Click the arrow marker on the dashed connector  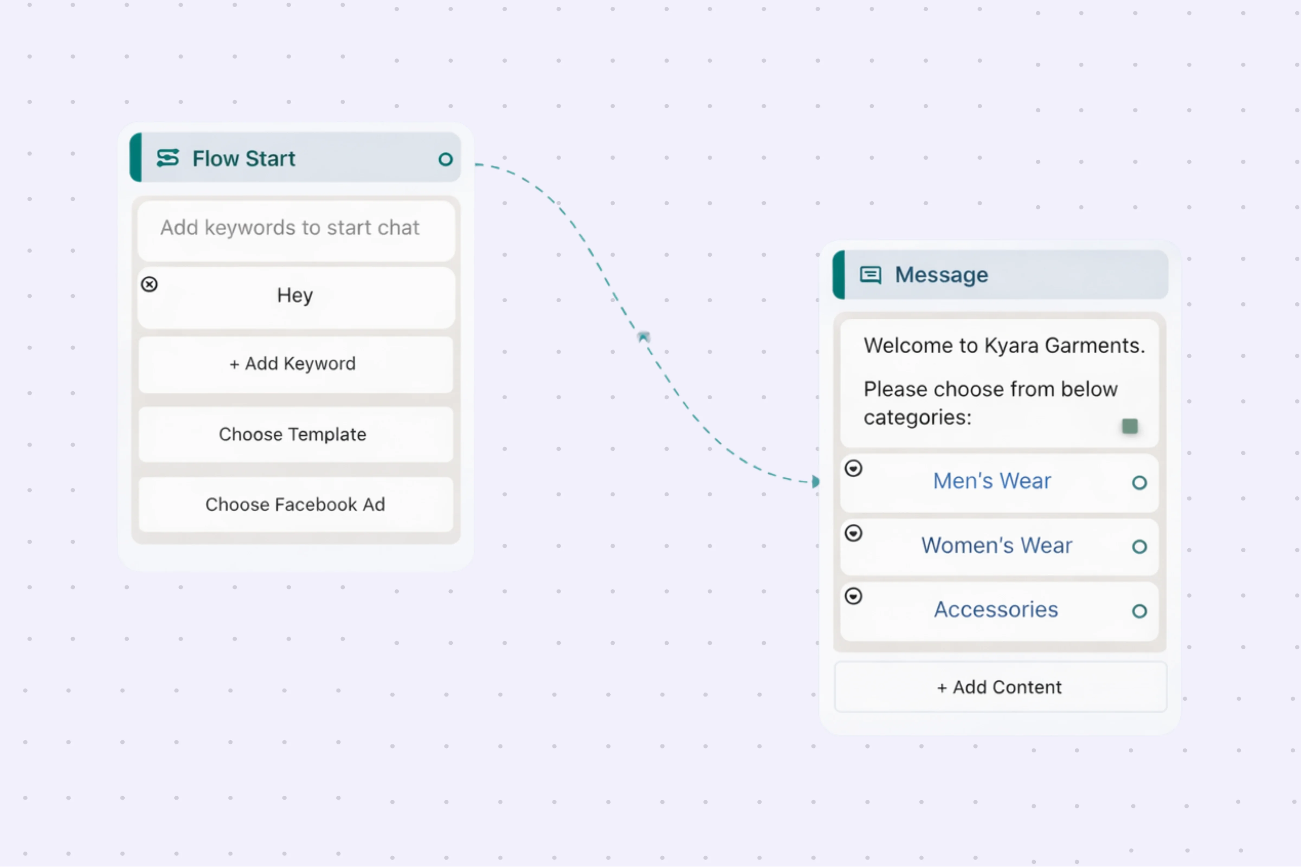[x=643, y=337]
